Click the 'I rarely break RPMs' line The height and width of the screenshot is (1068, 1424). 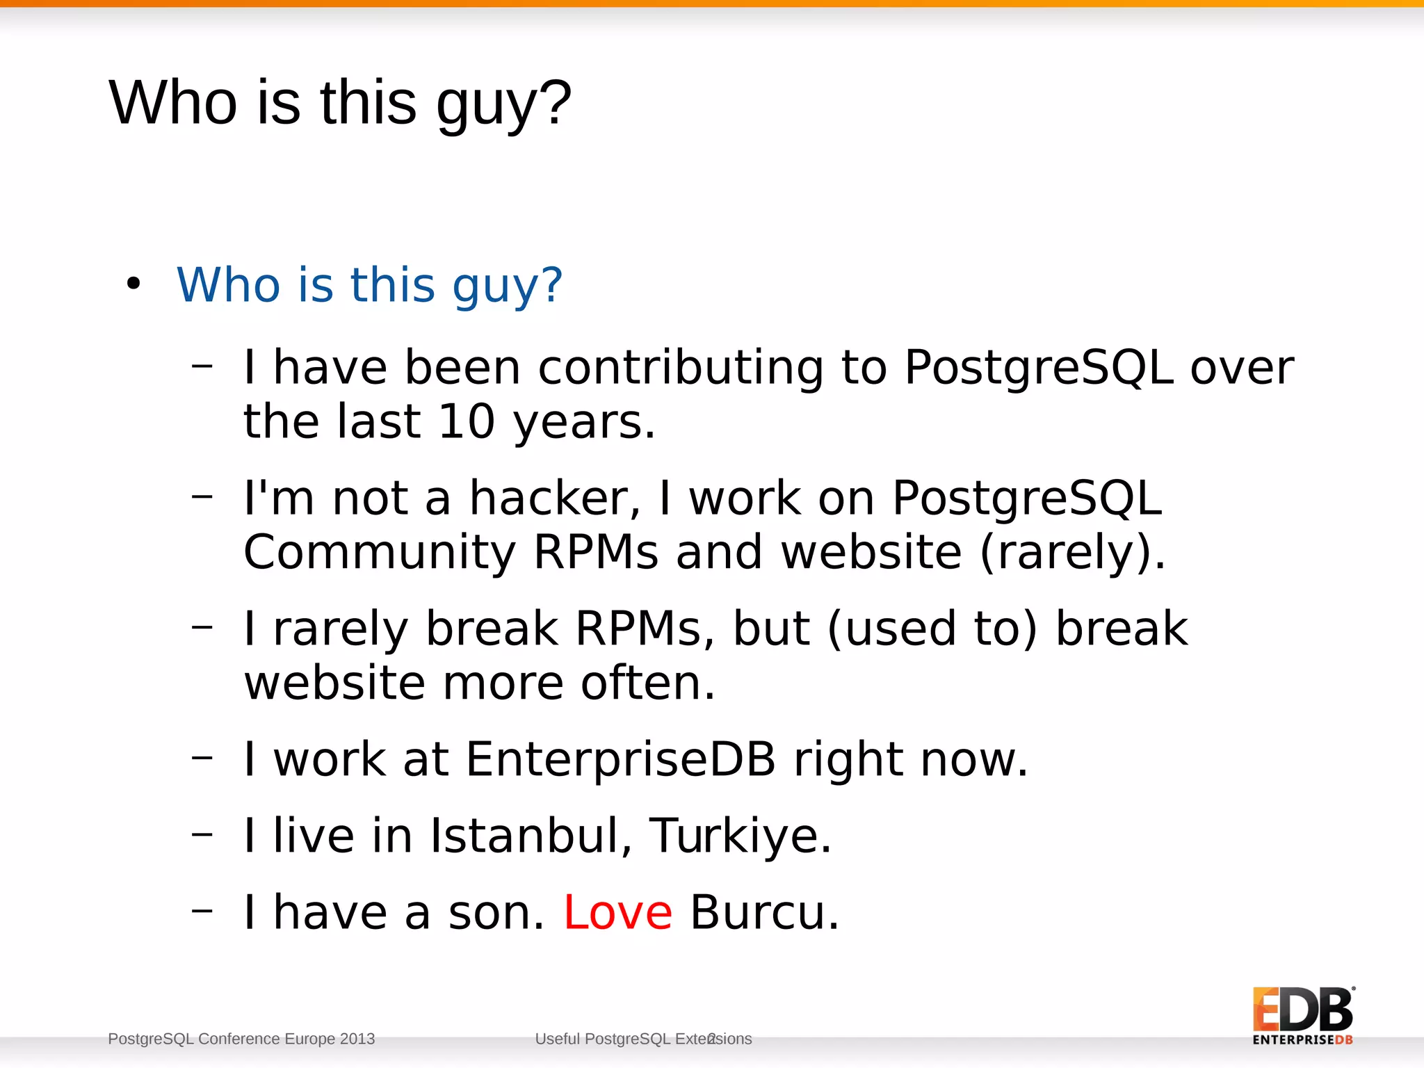click(x=715, y=655)
